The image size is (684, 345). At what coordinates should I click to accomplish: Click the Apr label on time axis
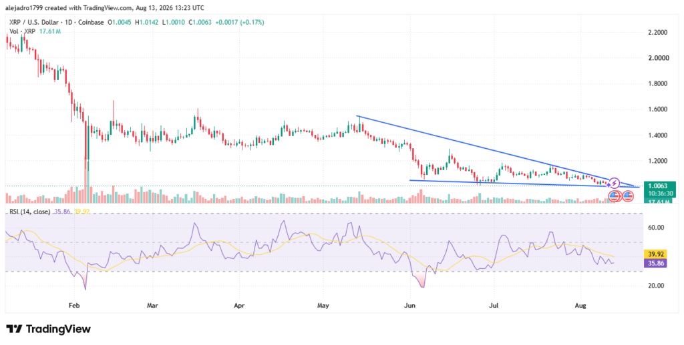pyautogui.click(x=238, y=306)
